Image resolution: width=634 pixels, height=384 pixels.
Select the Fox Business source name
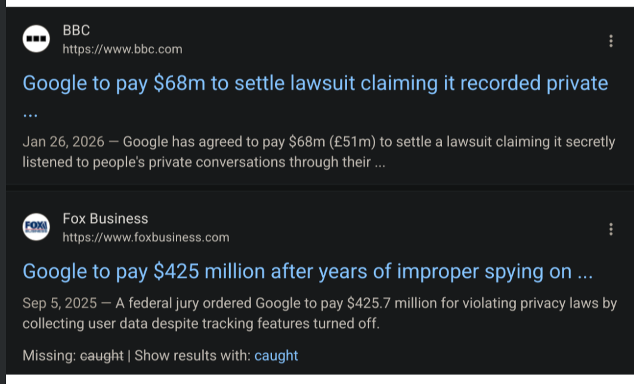tap(105, 219)
